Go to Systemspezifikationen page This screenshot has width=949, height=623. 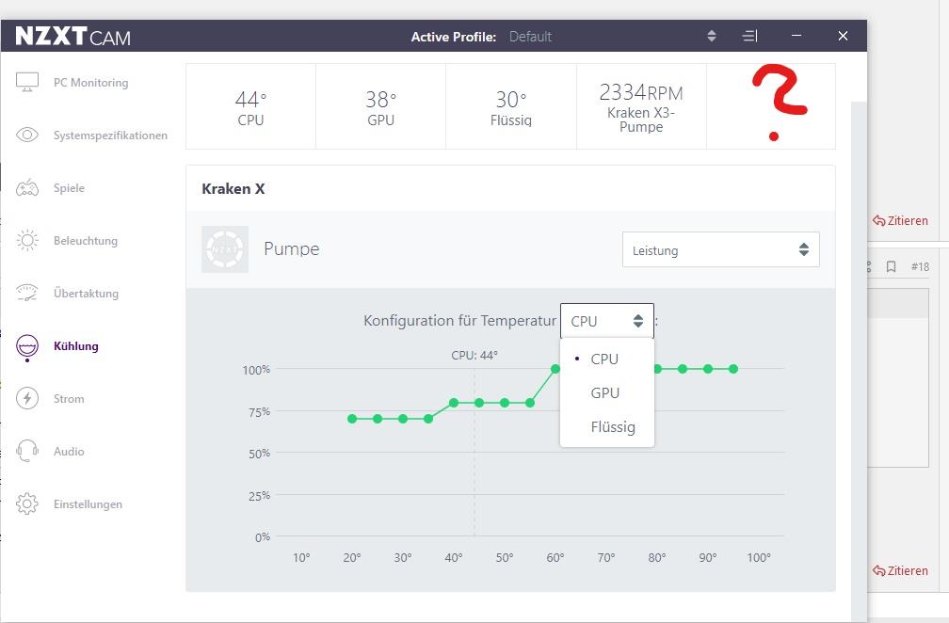pos(110,135)
